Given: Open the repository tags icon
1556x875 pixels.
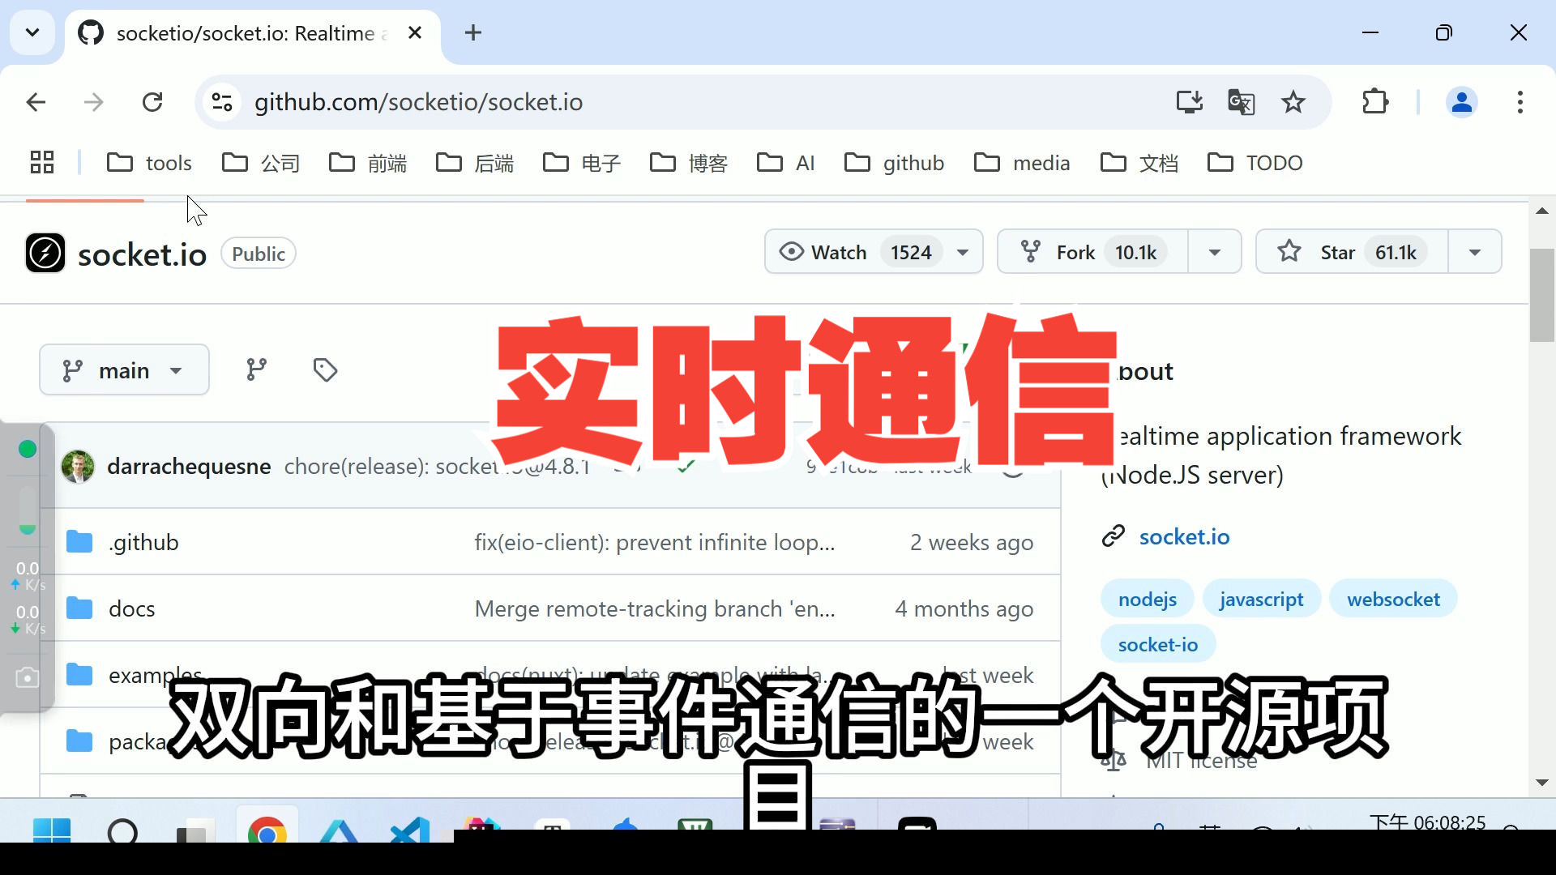Looking at the screenshot, I should coord(325,369).
